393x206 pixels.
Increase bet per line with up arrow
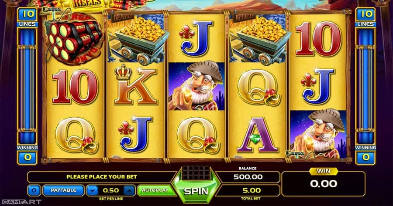click(x=129, y=190)
